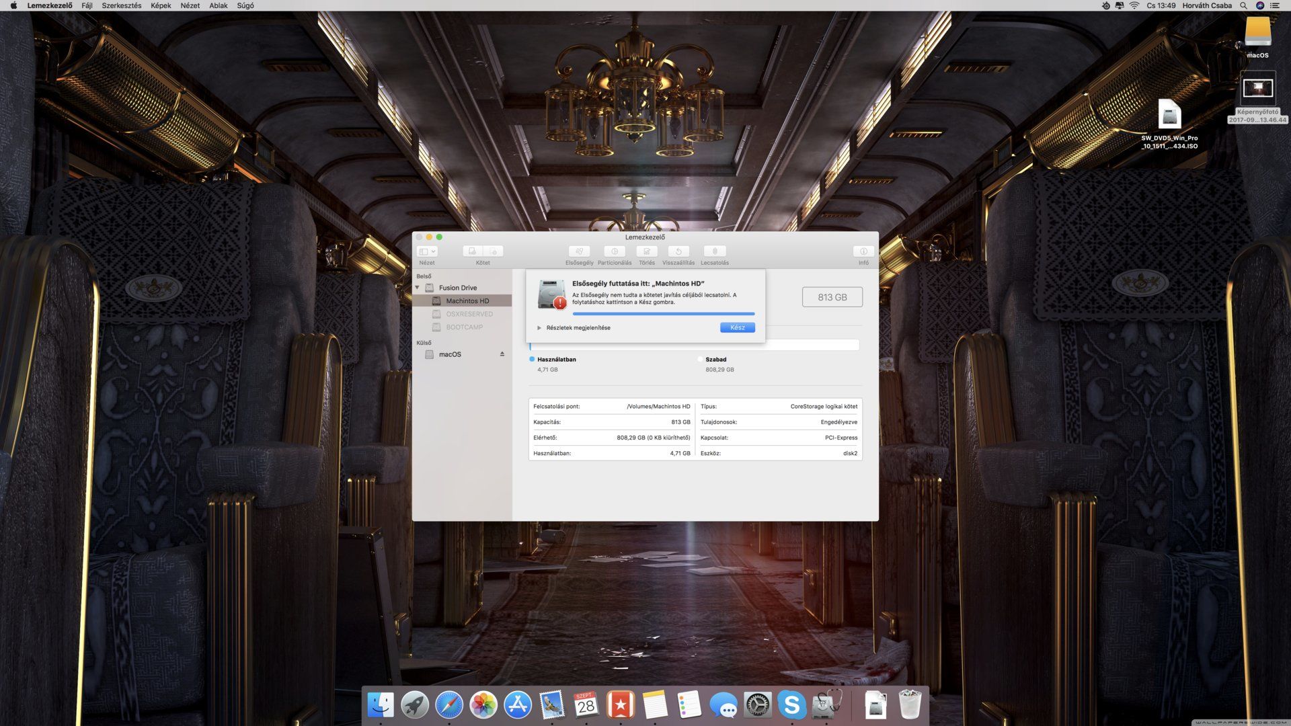Click the Particionálás partition toolbar icon
This screenshot has width=1291, height=726.
click(x=614, y=251)
